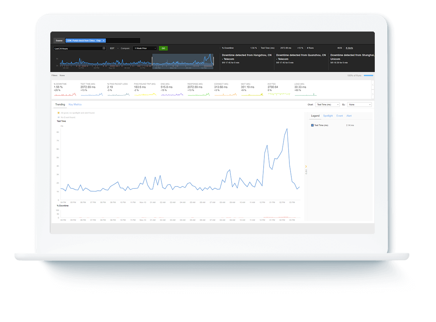This screenshot has width=436, height=322.
Task: Select the Test Time (ms) metric tile
Action: point(92,90)
